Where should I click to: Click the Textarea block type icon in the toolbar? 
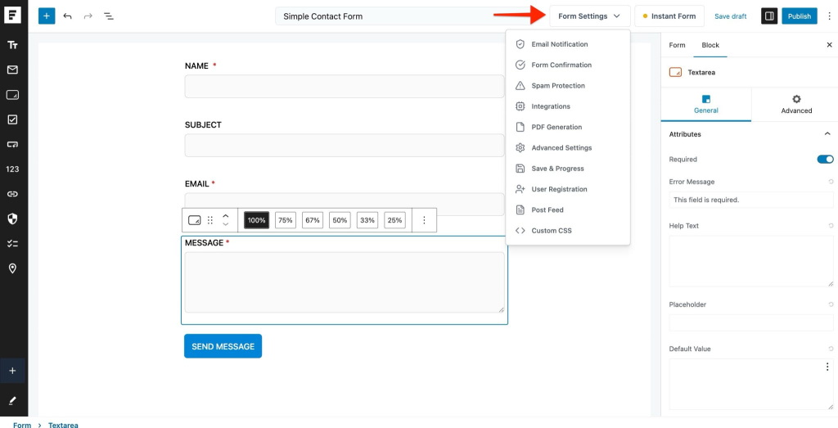(x=195, y=220)
